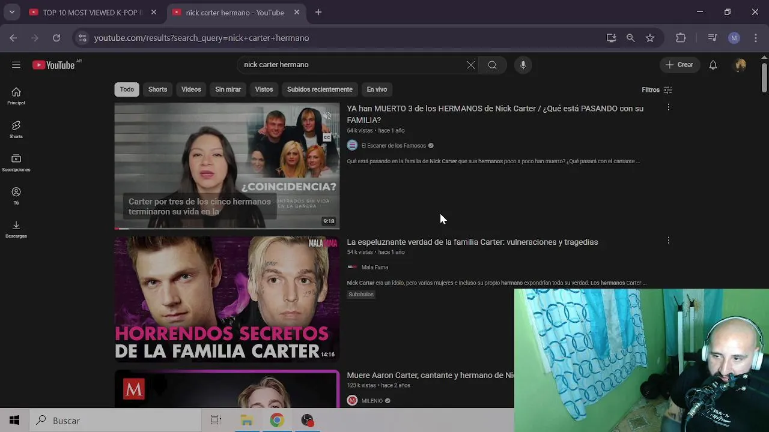Open Chrome profile M avatar
Image resolution: width=769 pixels, height=432 pixels.
click(734, 38)
